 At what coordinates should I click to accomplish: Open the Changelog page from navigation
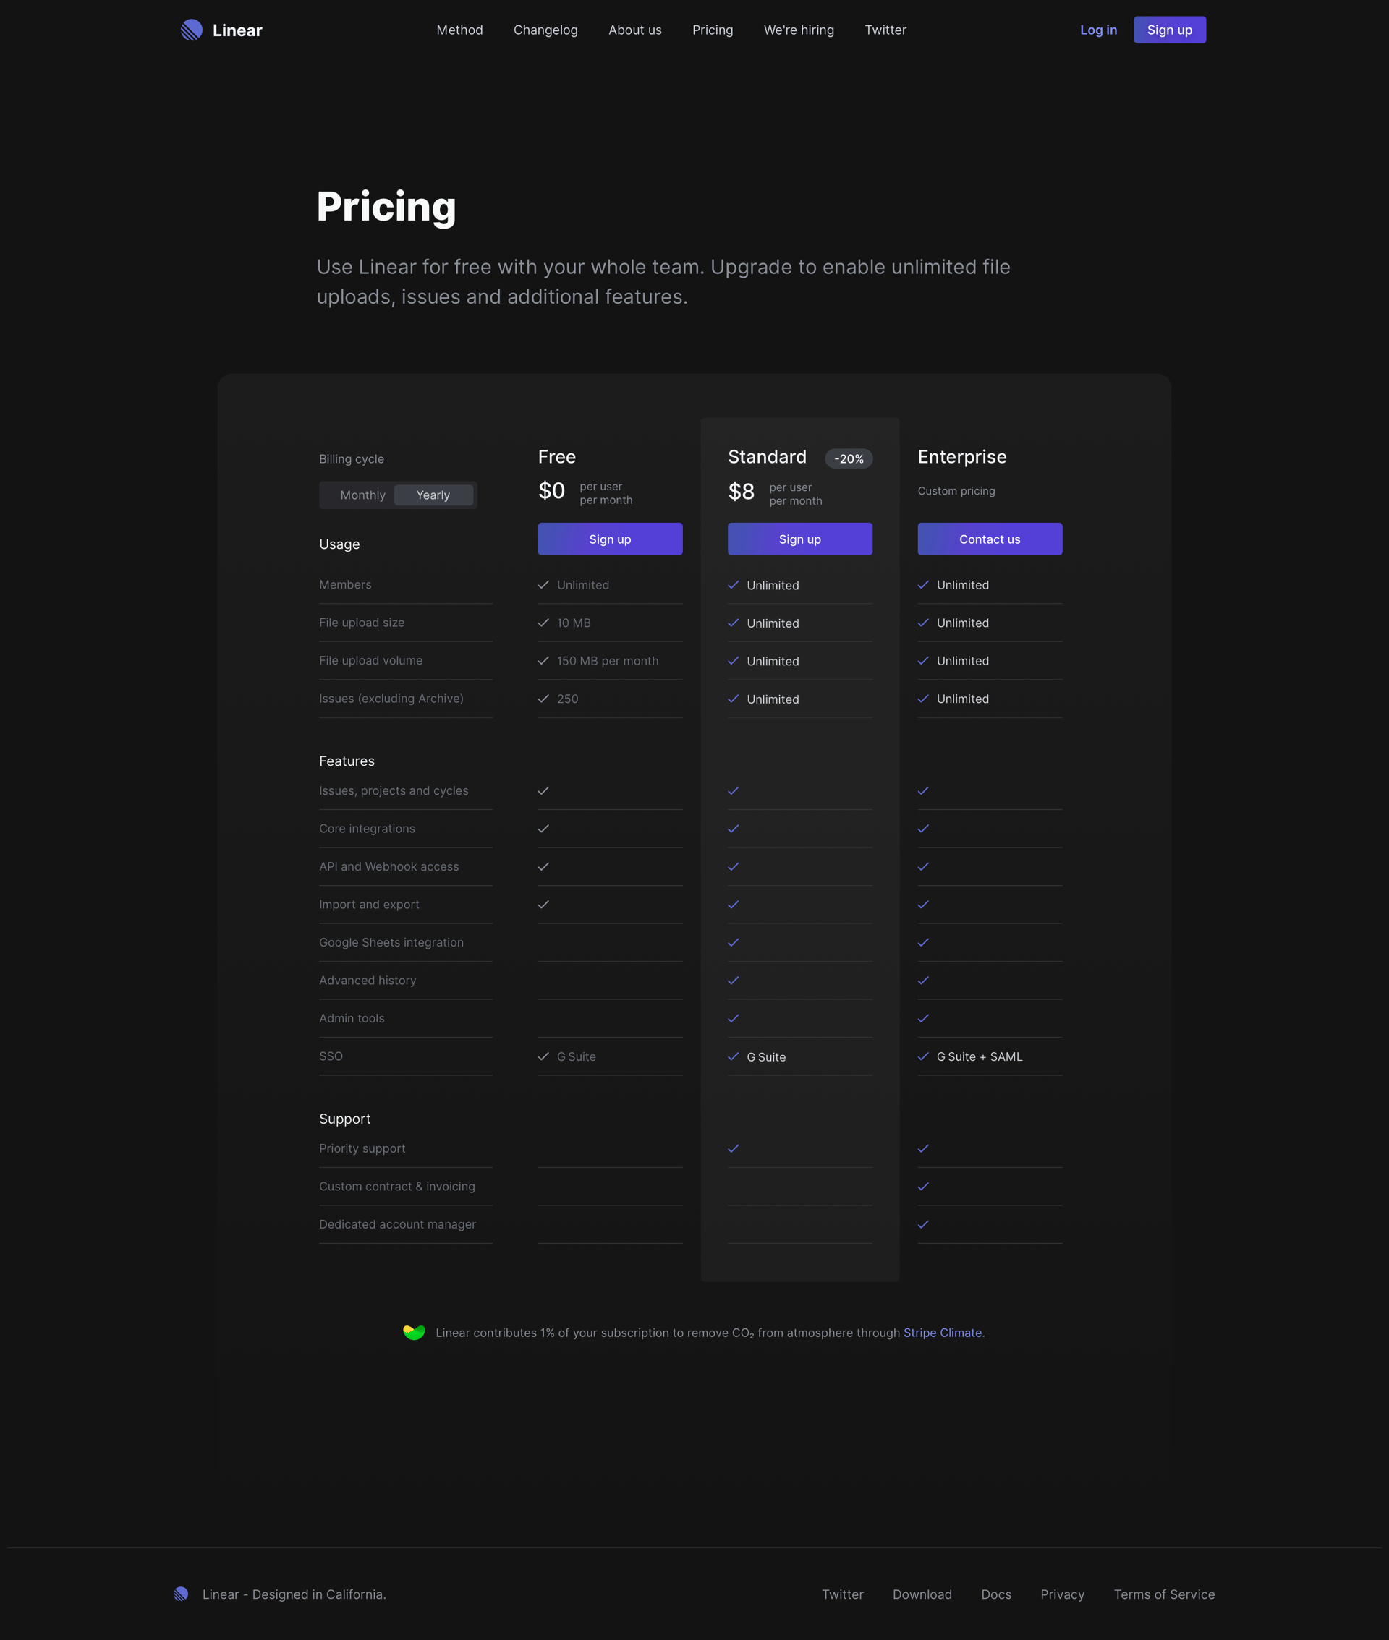545,29
